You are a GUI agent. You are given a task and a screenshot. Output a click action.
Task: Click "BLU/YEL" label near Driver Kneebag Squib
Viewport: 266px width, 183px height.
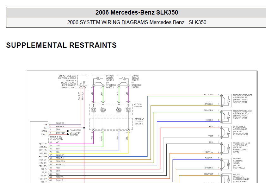tap(209, 158)
